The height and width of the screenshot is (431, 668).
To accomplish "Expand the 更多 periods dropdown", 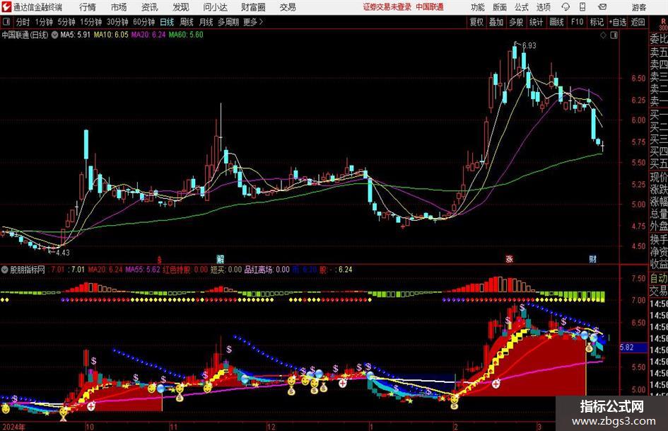I will tap(254, 22).
